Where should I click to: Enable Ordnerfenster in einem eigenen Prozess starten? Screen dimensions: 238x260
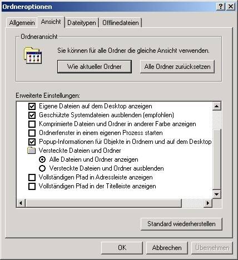click(x=32, y=133)
